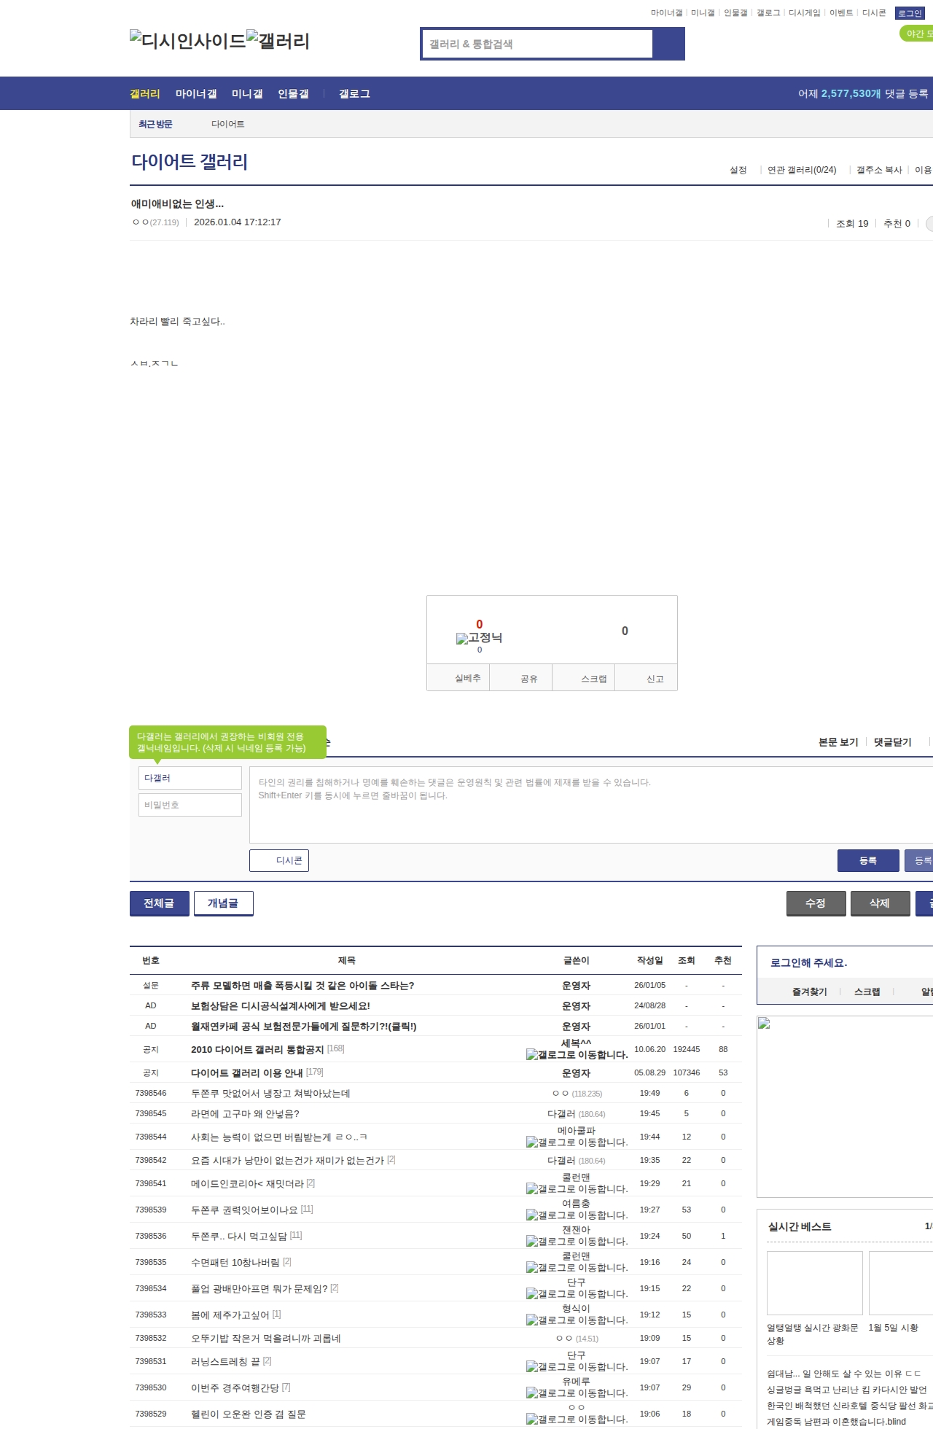Open the 디시인사이드 logo image
Screen dimensions: 933x1429
pos(187,40)
